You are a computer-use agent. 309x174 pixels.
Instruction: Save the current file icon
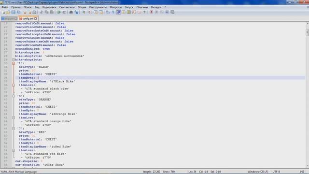pos(13,12)
